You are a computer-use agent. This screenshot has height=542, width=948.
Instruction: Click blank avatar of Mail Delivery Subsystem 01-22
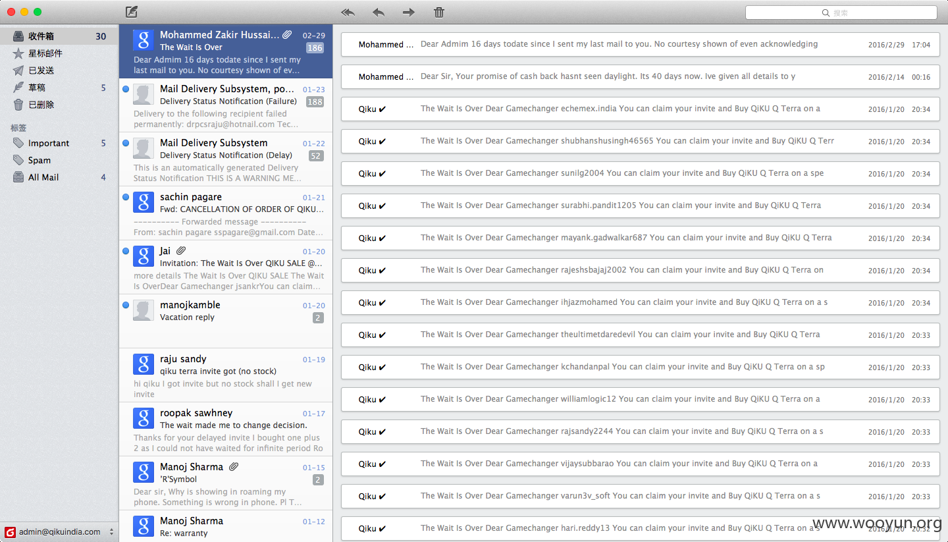[x=144, y=148]
